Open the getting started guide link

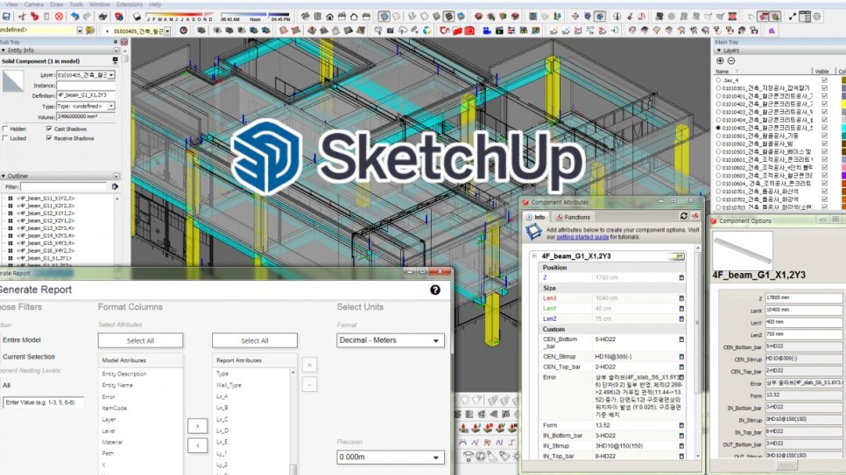click(582, 237)
